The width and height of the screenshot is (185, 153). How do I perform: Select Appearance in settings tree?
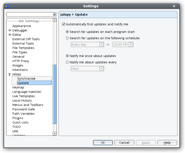(22, 26)
